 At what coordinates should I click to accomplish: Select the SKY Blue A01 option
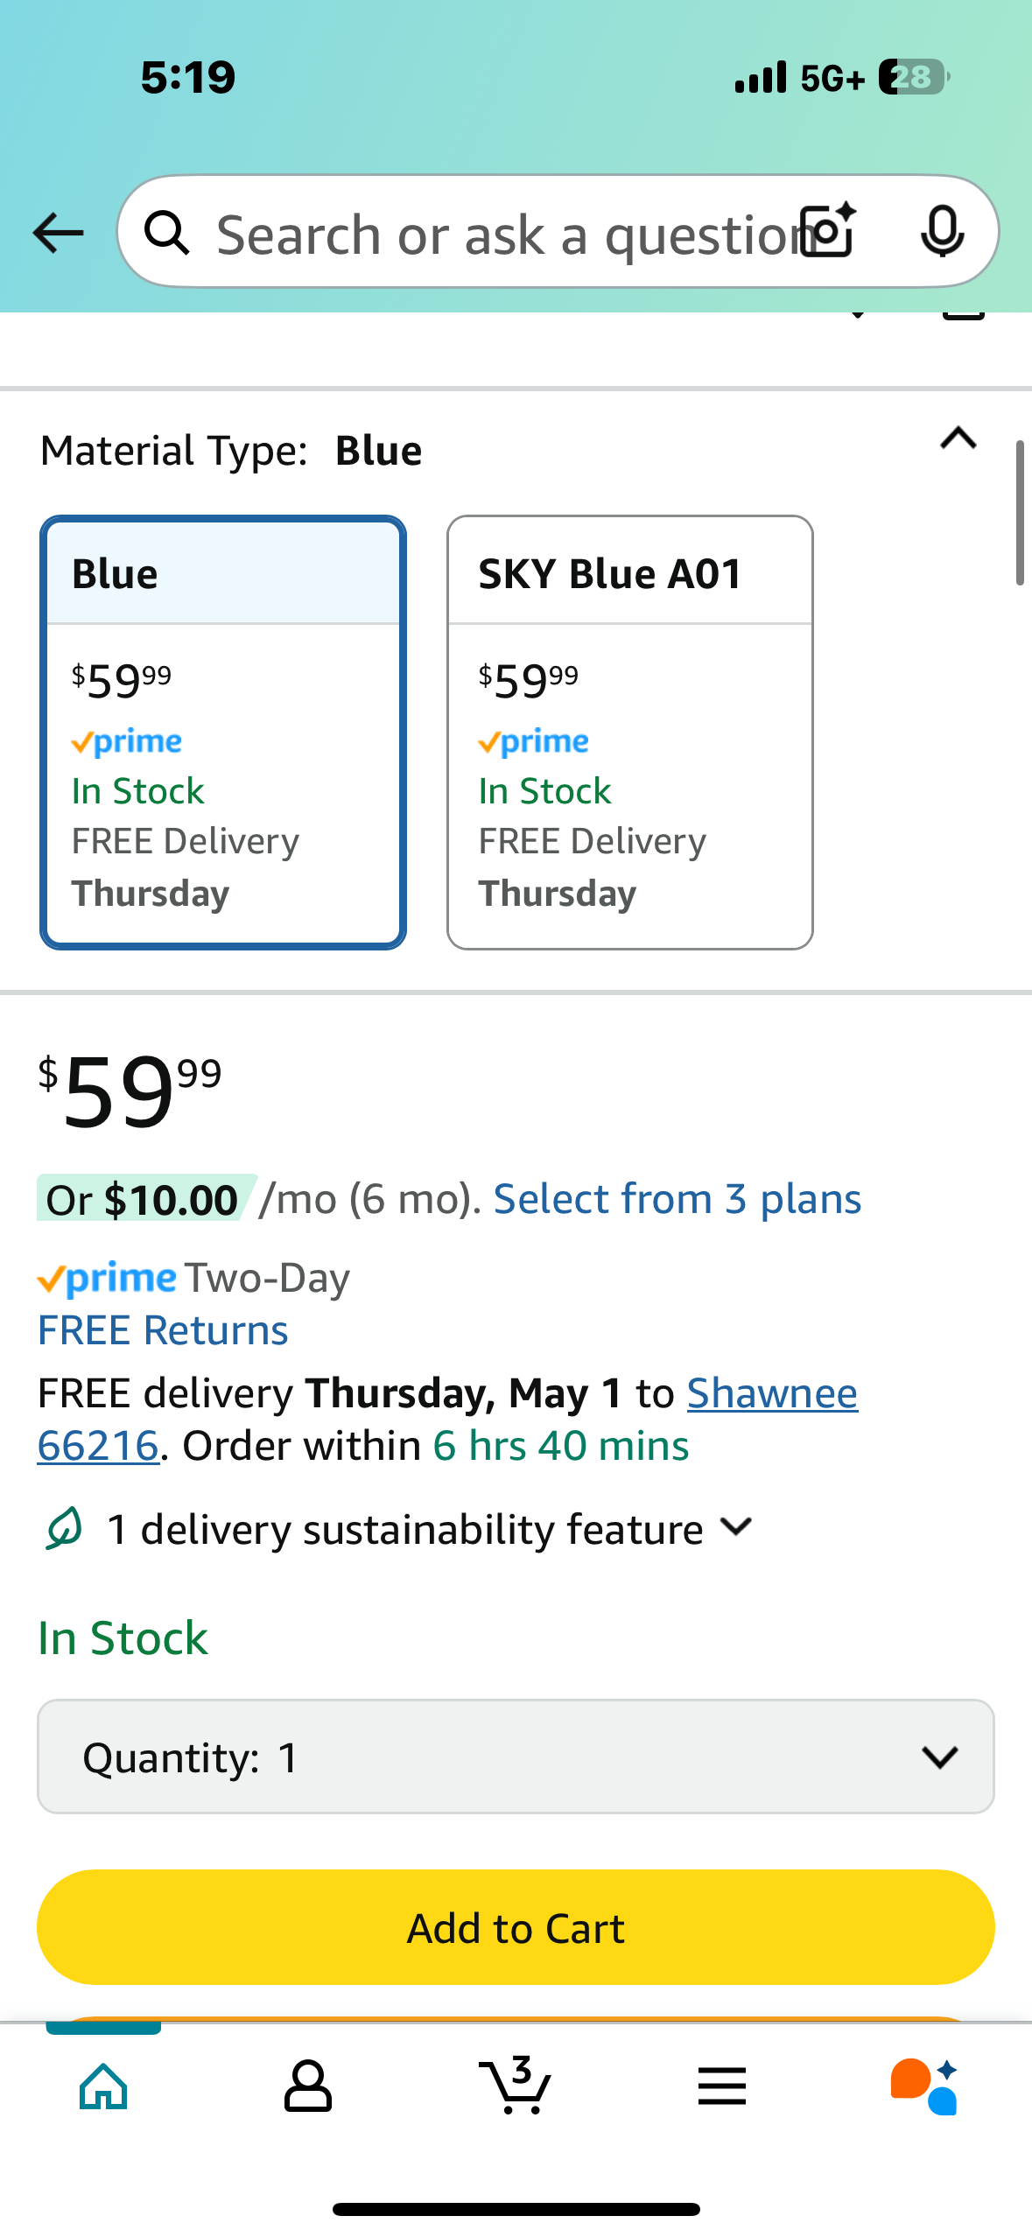click(x=629, y=732)
